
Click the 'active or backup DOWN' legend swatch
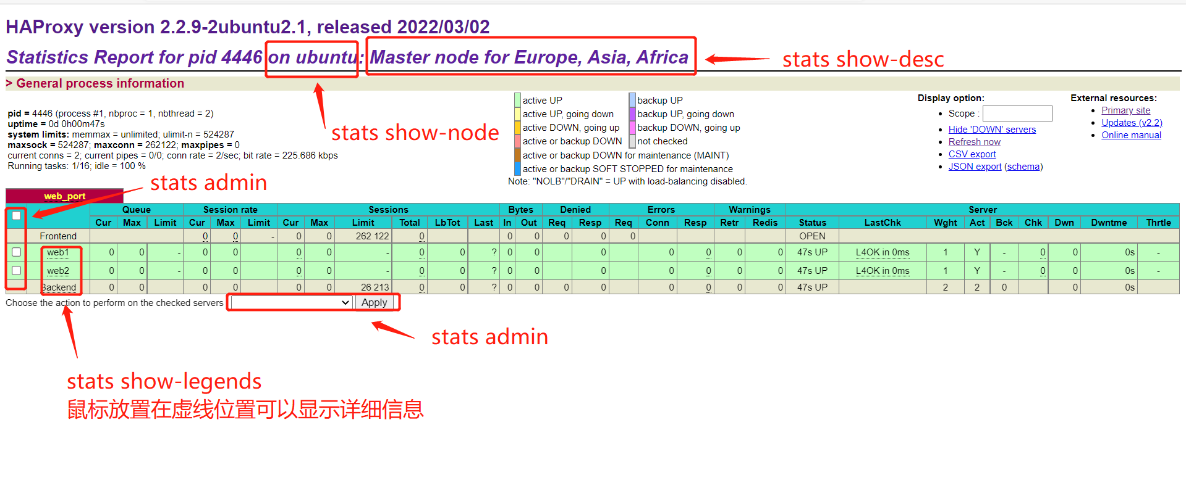(517, 141)
